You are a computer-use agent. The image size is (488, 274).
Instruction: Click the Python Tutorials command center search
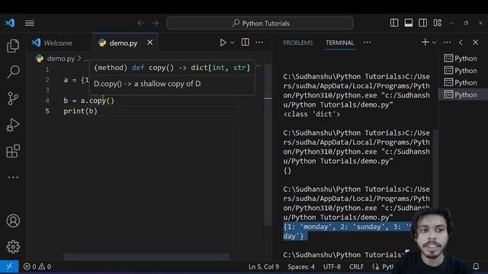click(260, 24)
